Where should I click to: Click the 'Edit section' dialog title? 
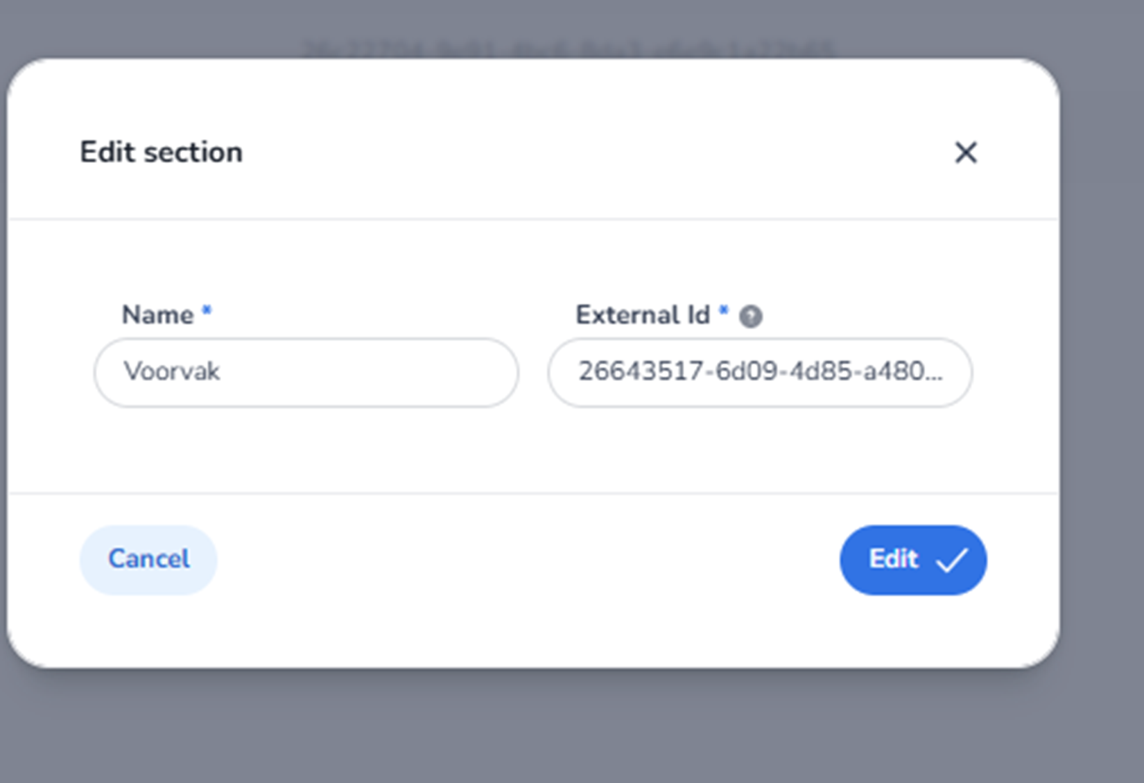(161, 152)
